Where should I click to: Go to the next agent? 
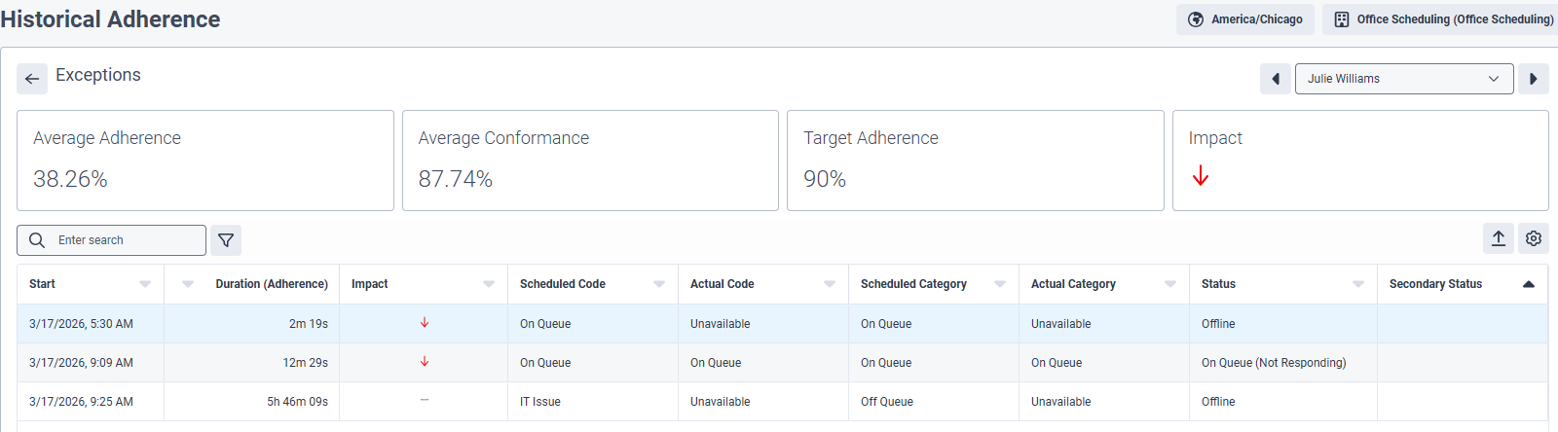pos(1533,79)
